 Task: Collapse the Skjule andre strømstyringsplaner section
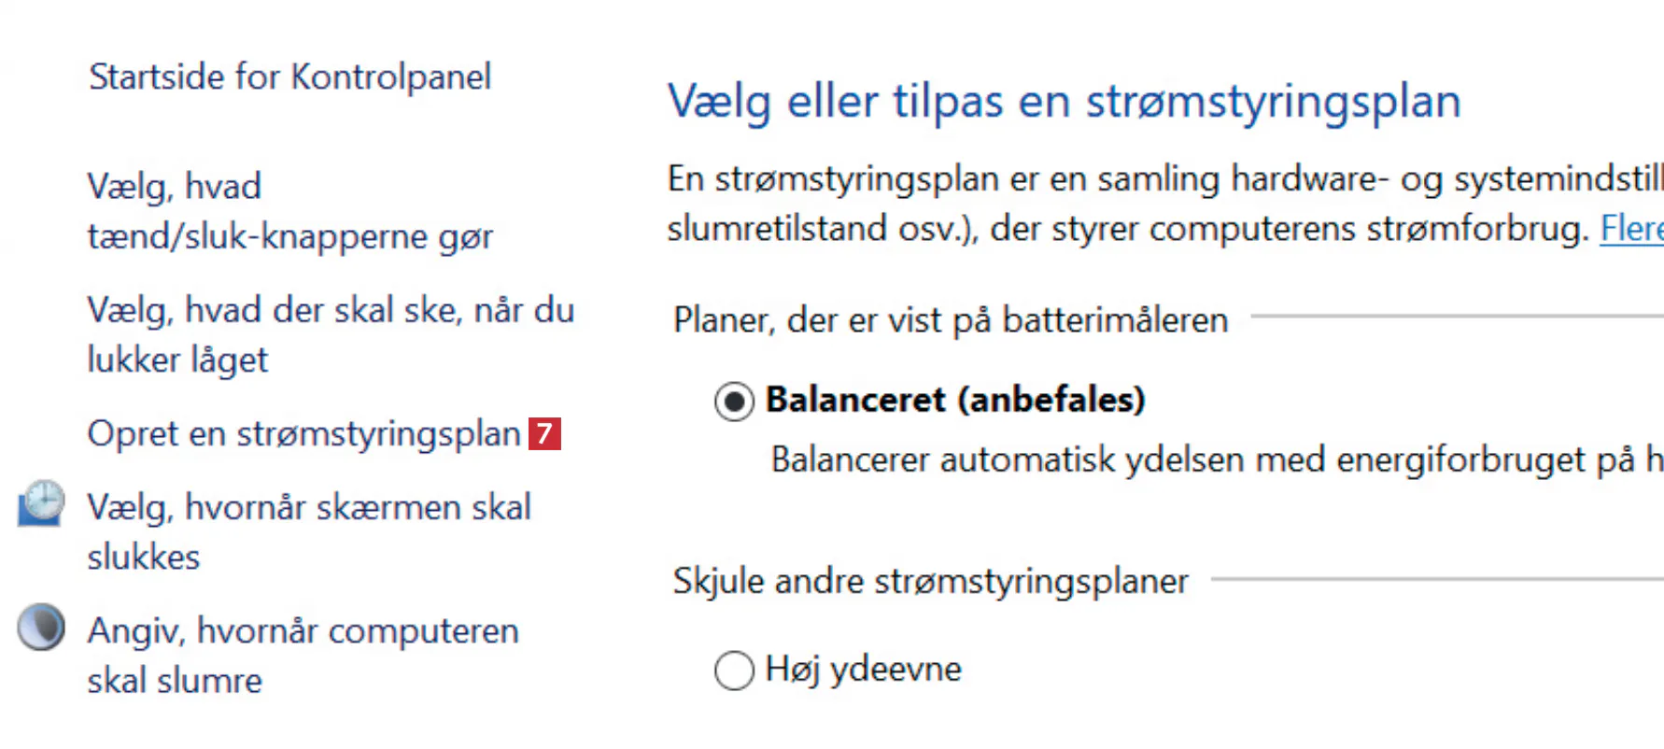(930, 581)
